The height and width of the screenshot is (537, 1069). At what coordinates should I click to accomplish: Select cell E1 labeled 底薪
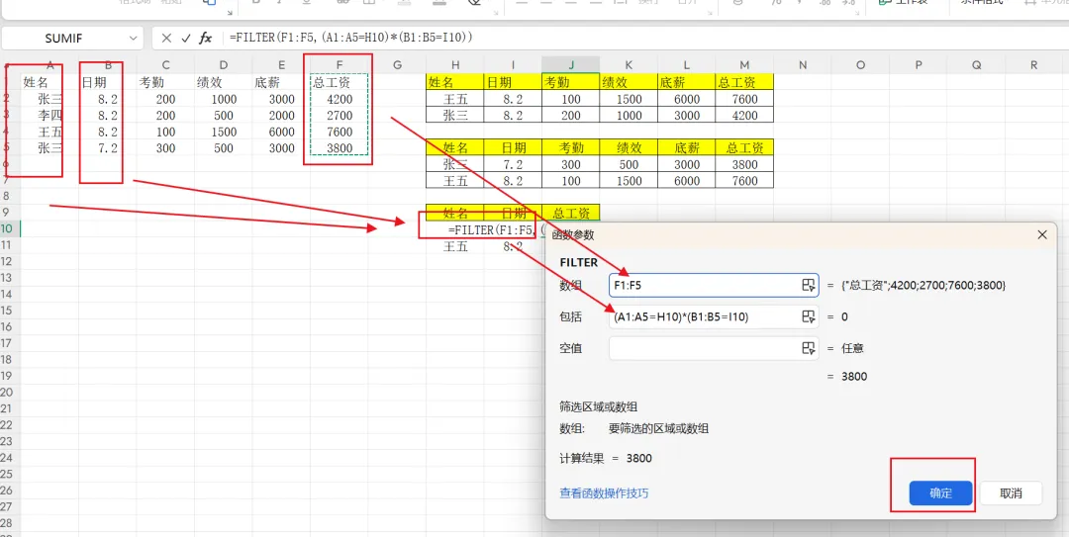tap(281, 82)
